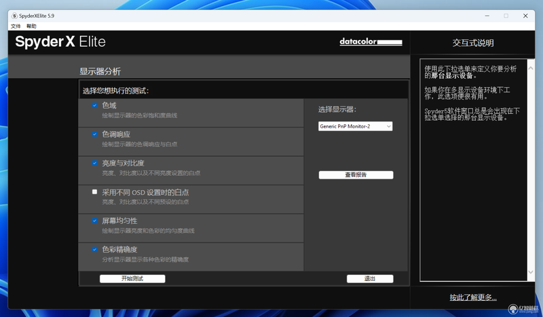The image size is (543, 317).
Task: Open the 帮助 menu
Action: pos(31,26)
